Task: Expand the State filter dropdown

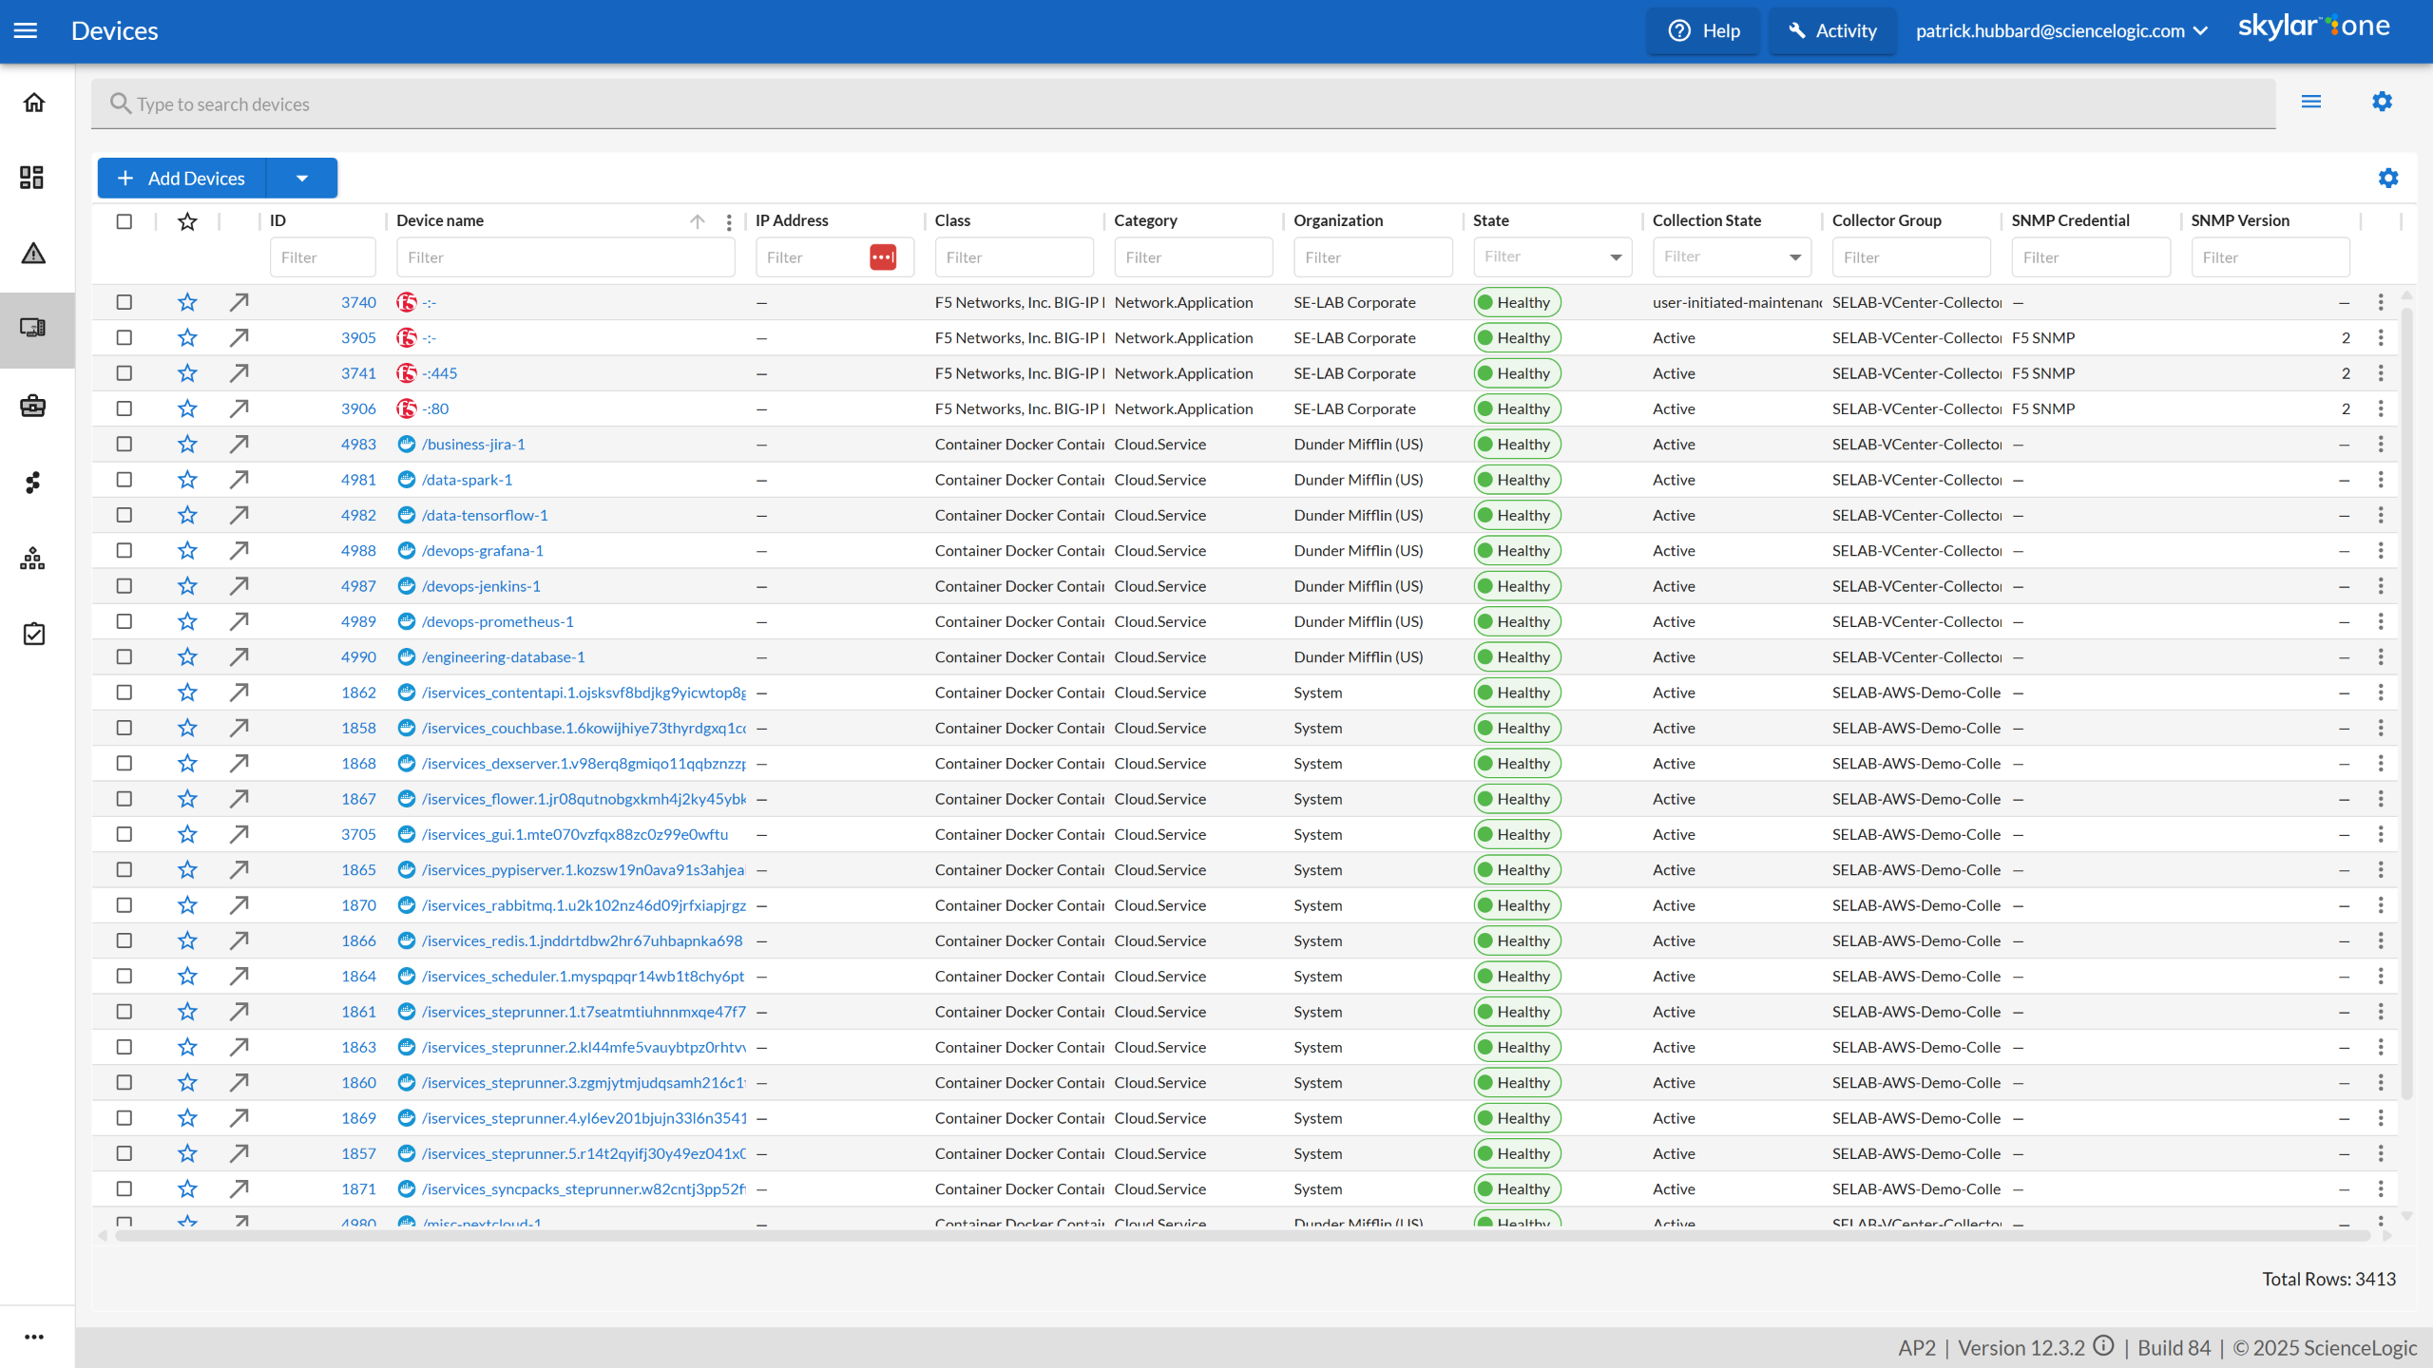Action: (x=1616, y=257)
